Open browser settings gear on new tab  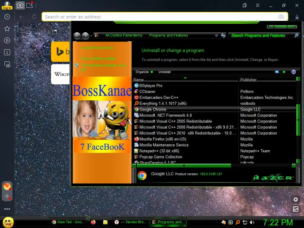pos(296,199)
